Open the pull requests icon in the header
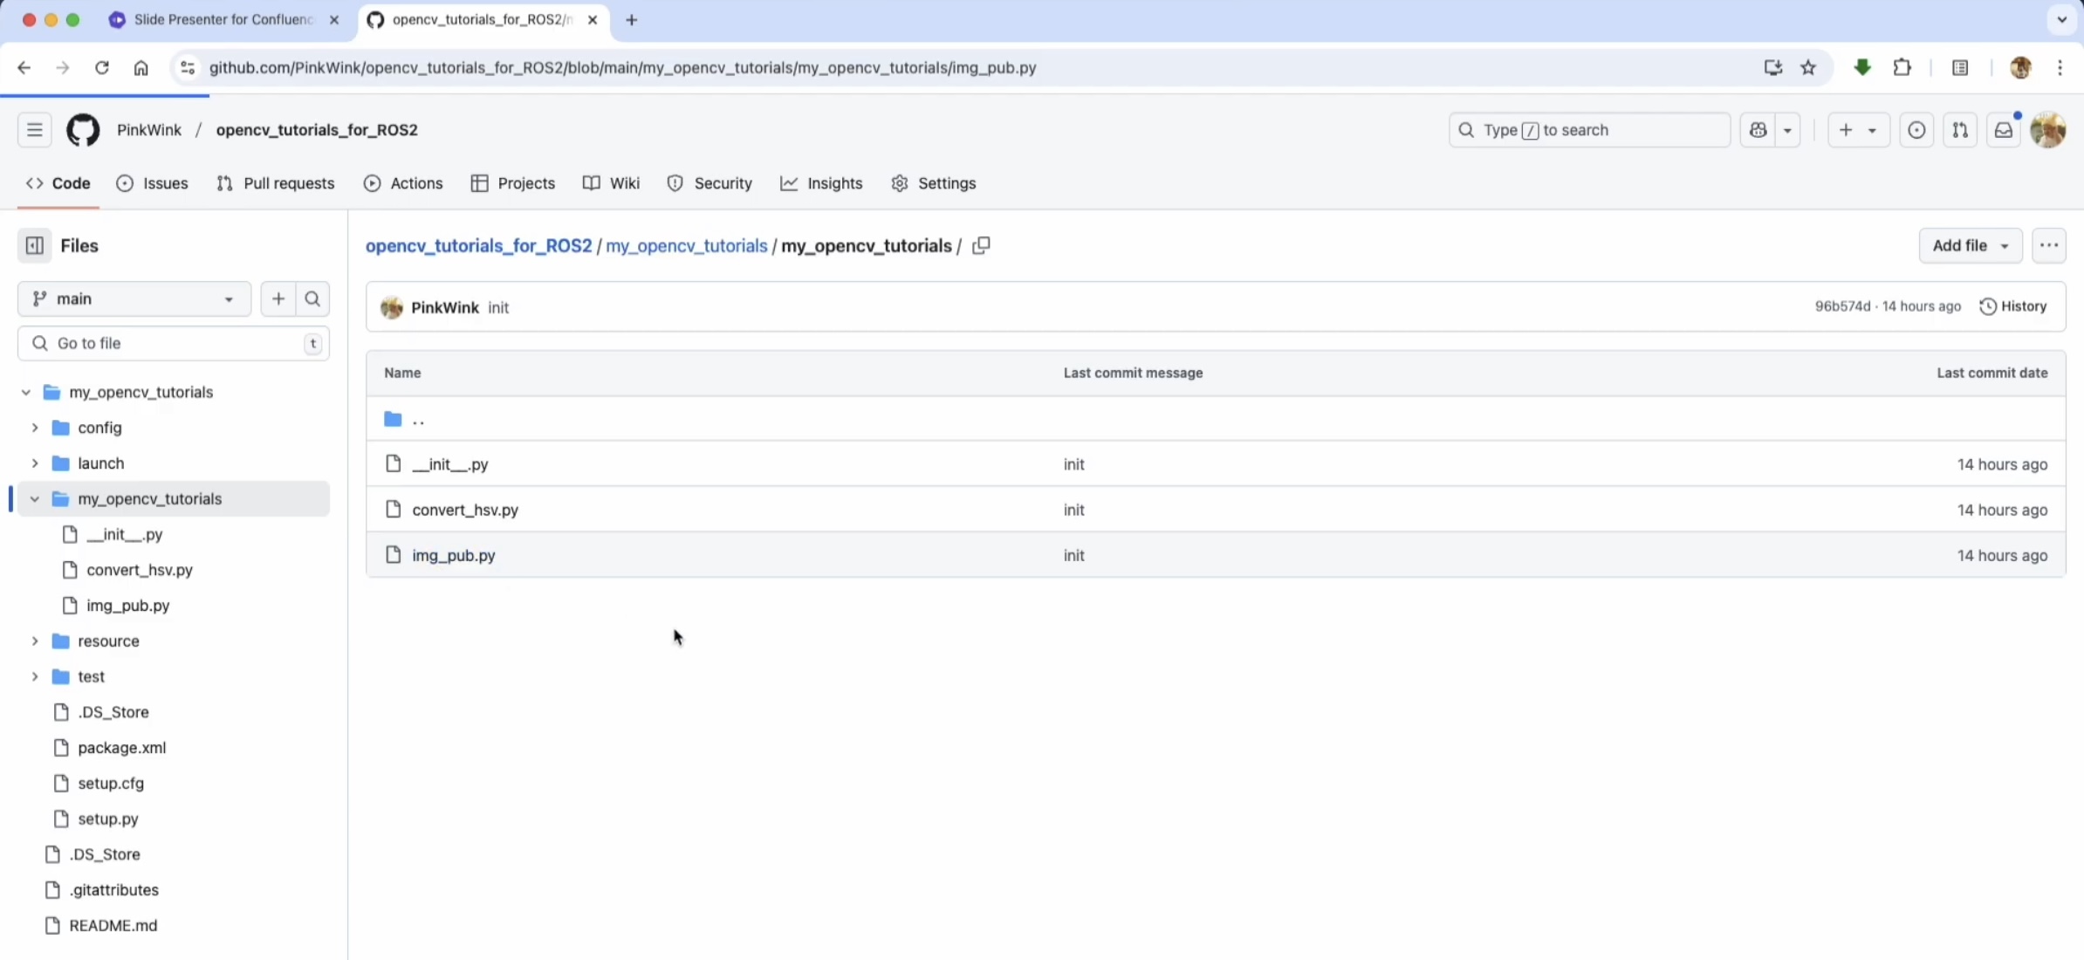Screen dimensions: 2084x960 1960,130
